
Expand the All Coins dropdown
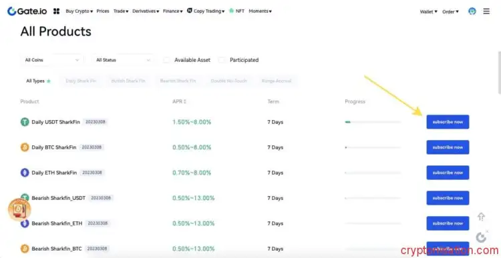tap(51, 60)
